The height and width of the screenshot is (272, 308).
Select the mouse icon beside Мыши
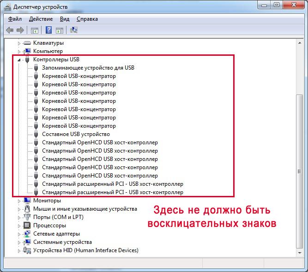coord(27,209)
